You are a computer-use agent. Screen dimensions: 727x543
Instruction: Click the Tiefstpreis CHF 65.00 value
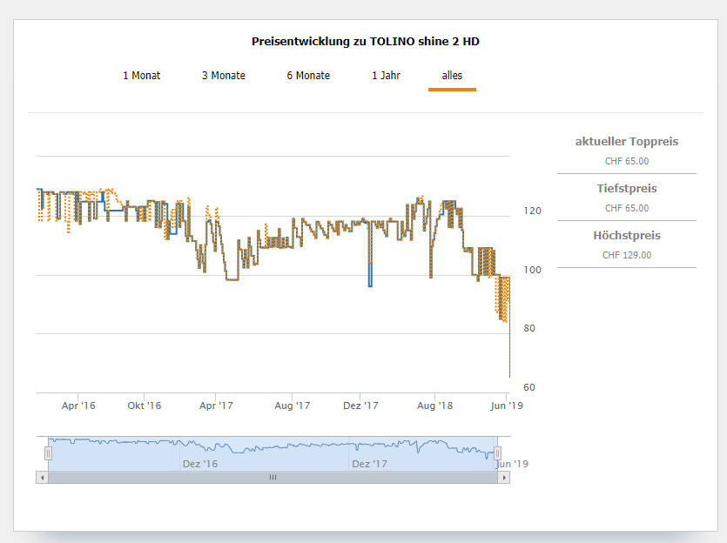(626, 208)
